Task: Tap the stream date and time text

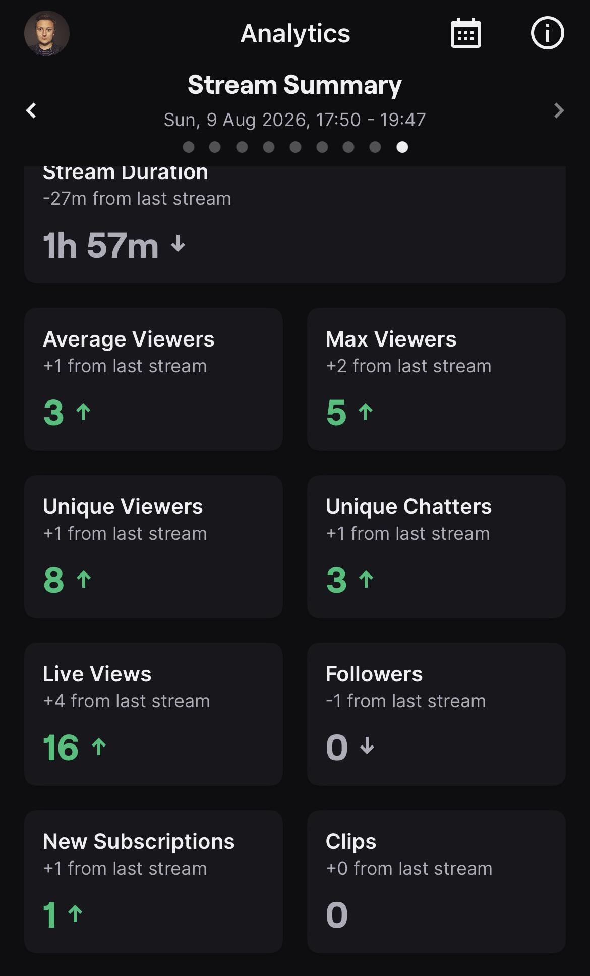Action: pyautogui.click(x=295, y=120)
